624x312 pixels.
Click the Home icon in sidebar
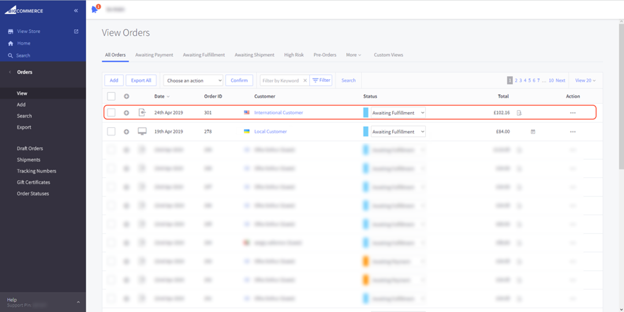coord(10,43)
